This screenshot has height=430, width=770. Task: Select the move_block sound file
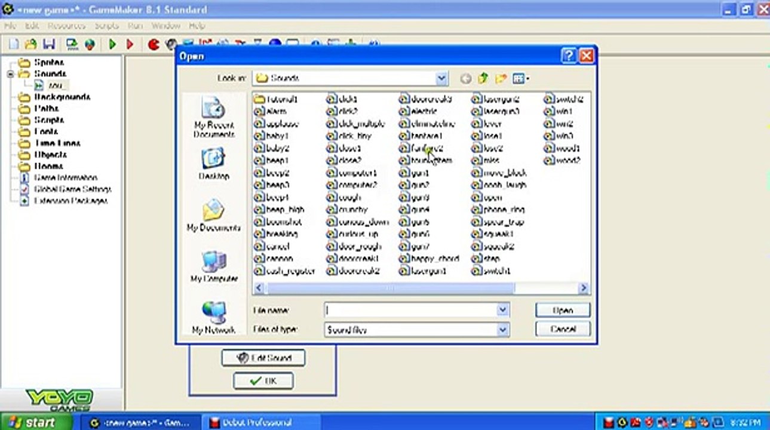point(499,173)
